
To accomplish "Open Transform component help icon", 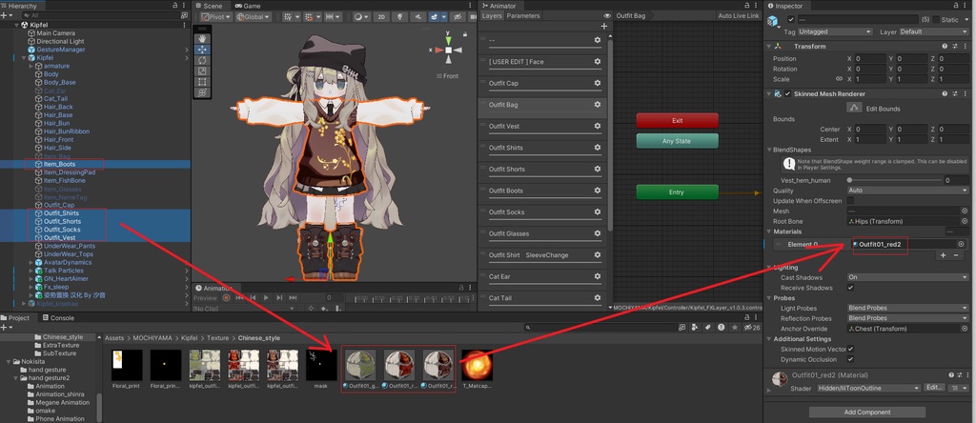I will click(x=945, y=46).
